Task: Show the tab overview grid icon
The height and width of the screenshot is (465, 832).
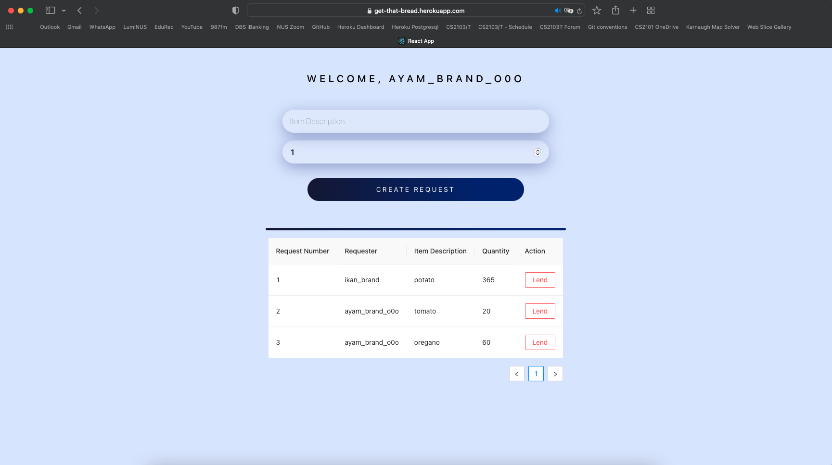Action: pos(651,10)
